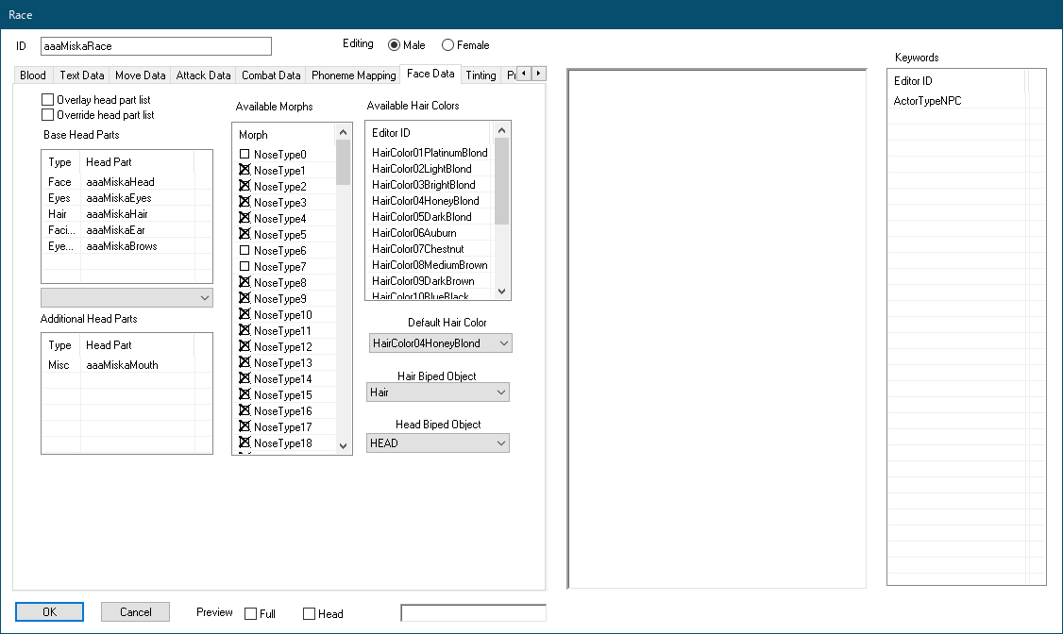
Task: Enable the NoseType0 morph checkbox
Action: [x=245, y=155]
